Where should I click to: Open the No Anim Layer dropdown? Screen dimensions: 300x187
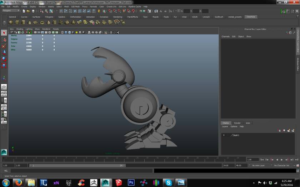pos(258,165)
